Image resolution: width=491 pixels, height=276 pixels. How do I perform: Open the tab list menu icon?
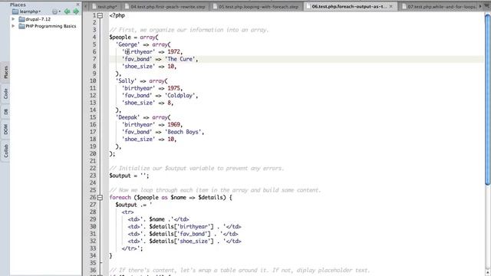click(x=487, y=6)
